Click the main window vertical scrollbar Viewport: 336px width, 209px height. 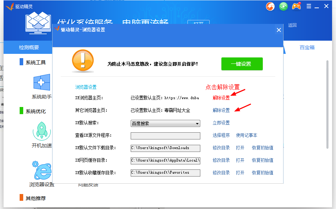[x=327, y=104]
